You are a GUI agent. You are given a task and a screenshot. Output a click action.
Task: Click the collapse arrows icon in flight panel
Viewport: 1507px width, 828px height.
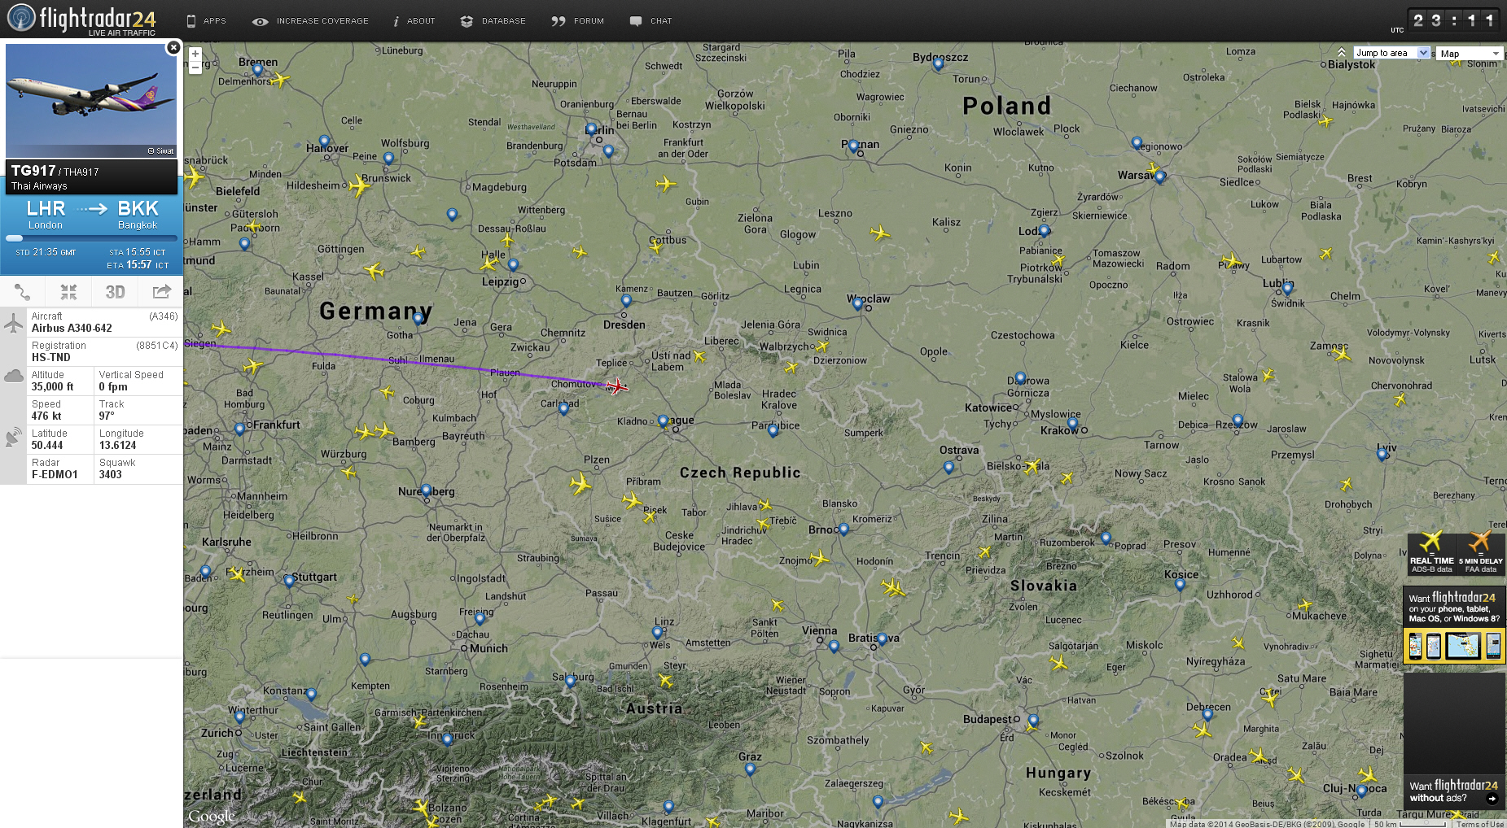tap(68, 292)
